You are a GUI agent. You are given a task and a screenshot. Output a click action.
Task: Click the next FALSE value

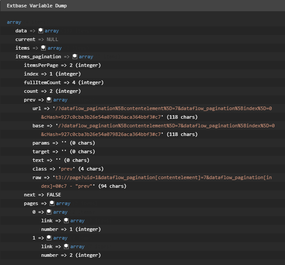coord(54,195)
